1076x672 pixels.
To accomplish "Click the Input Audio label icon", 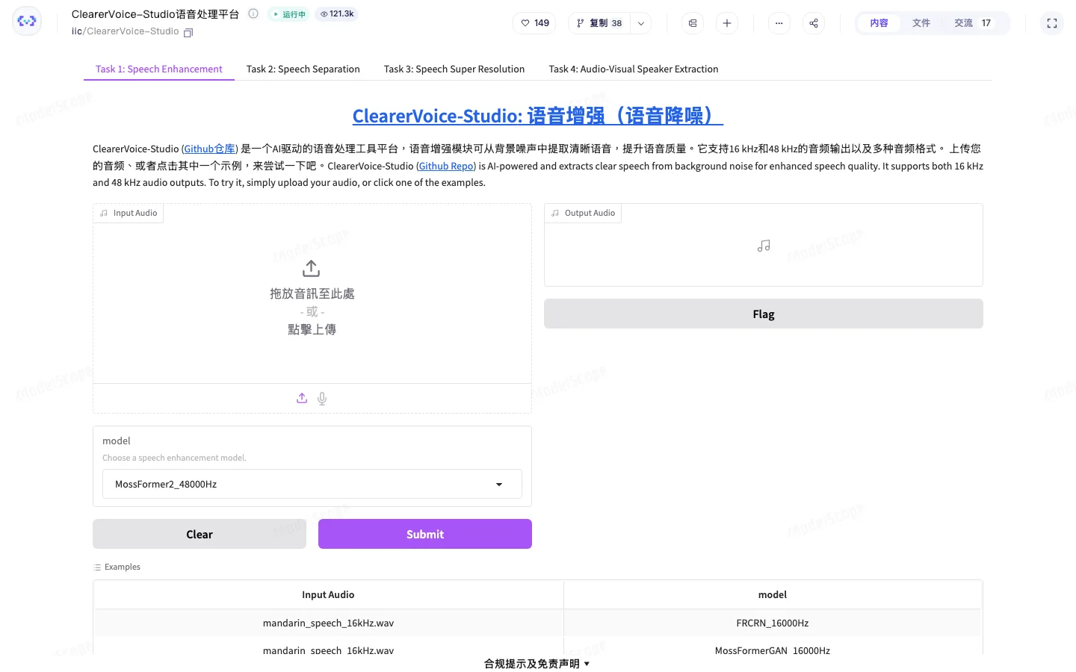I will click(104, 213).
